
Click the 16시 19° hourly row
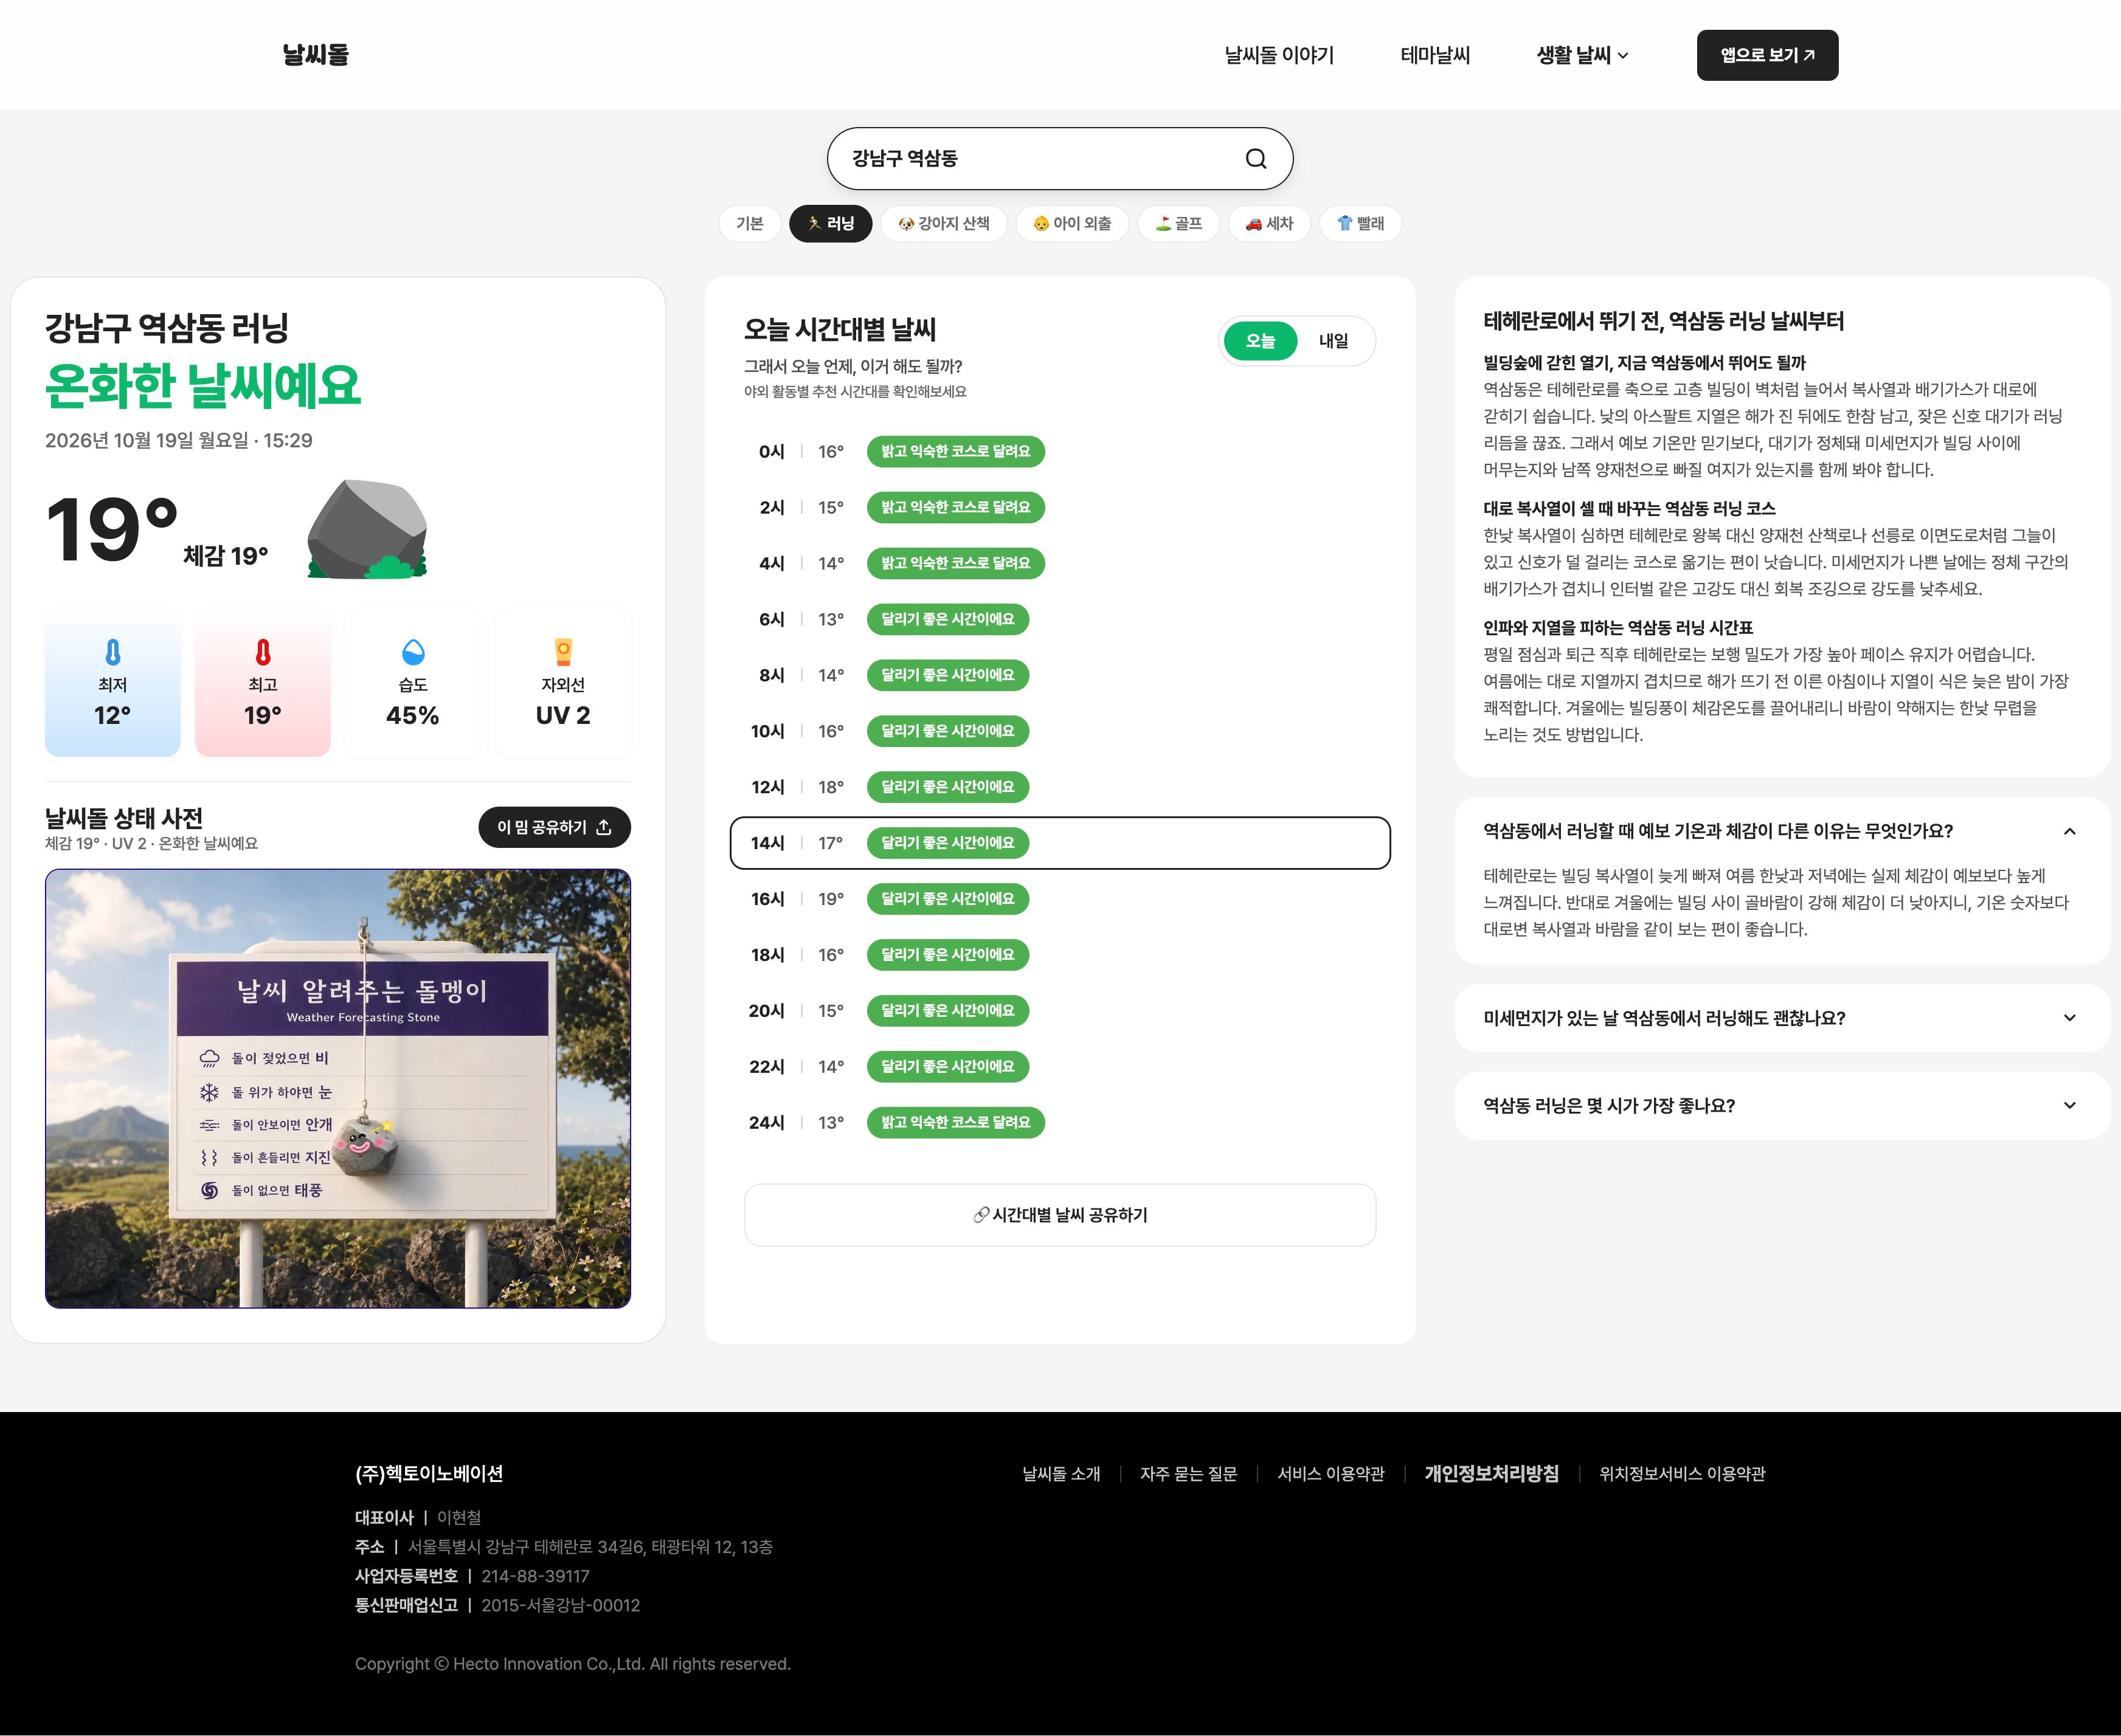click(1059, 899)
